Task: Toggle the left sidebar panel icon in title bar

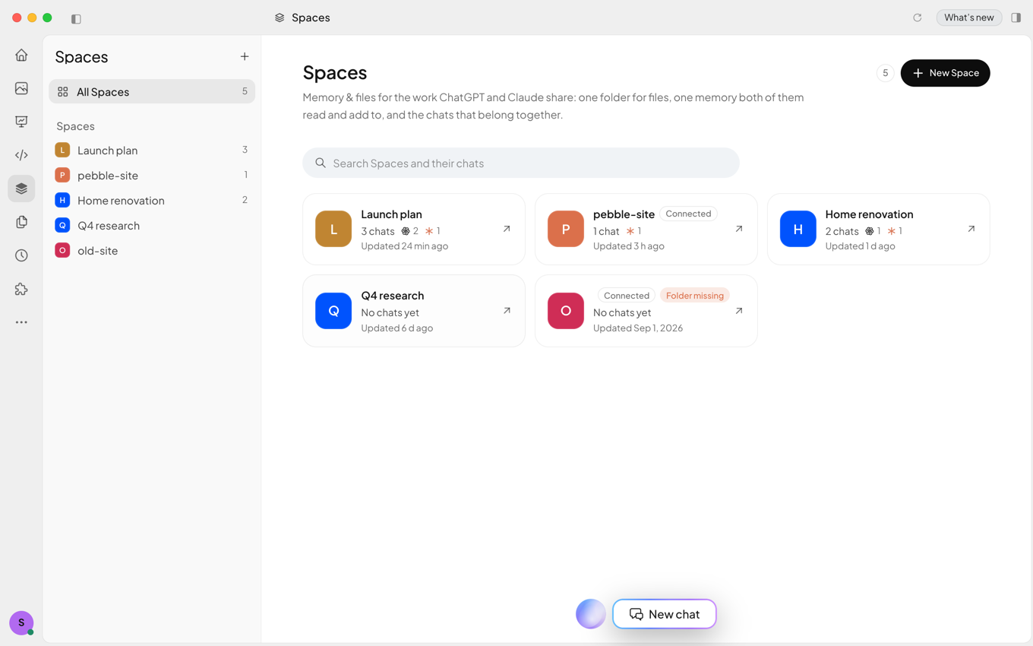Action: (76, 18)
